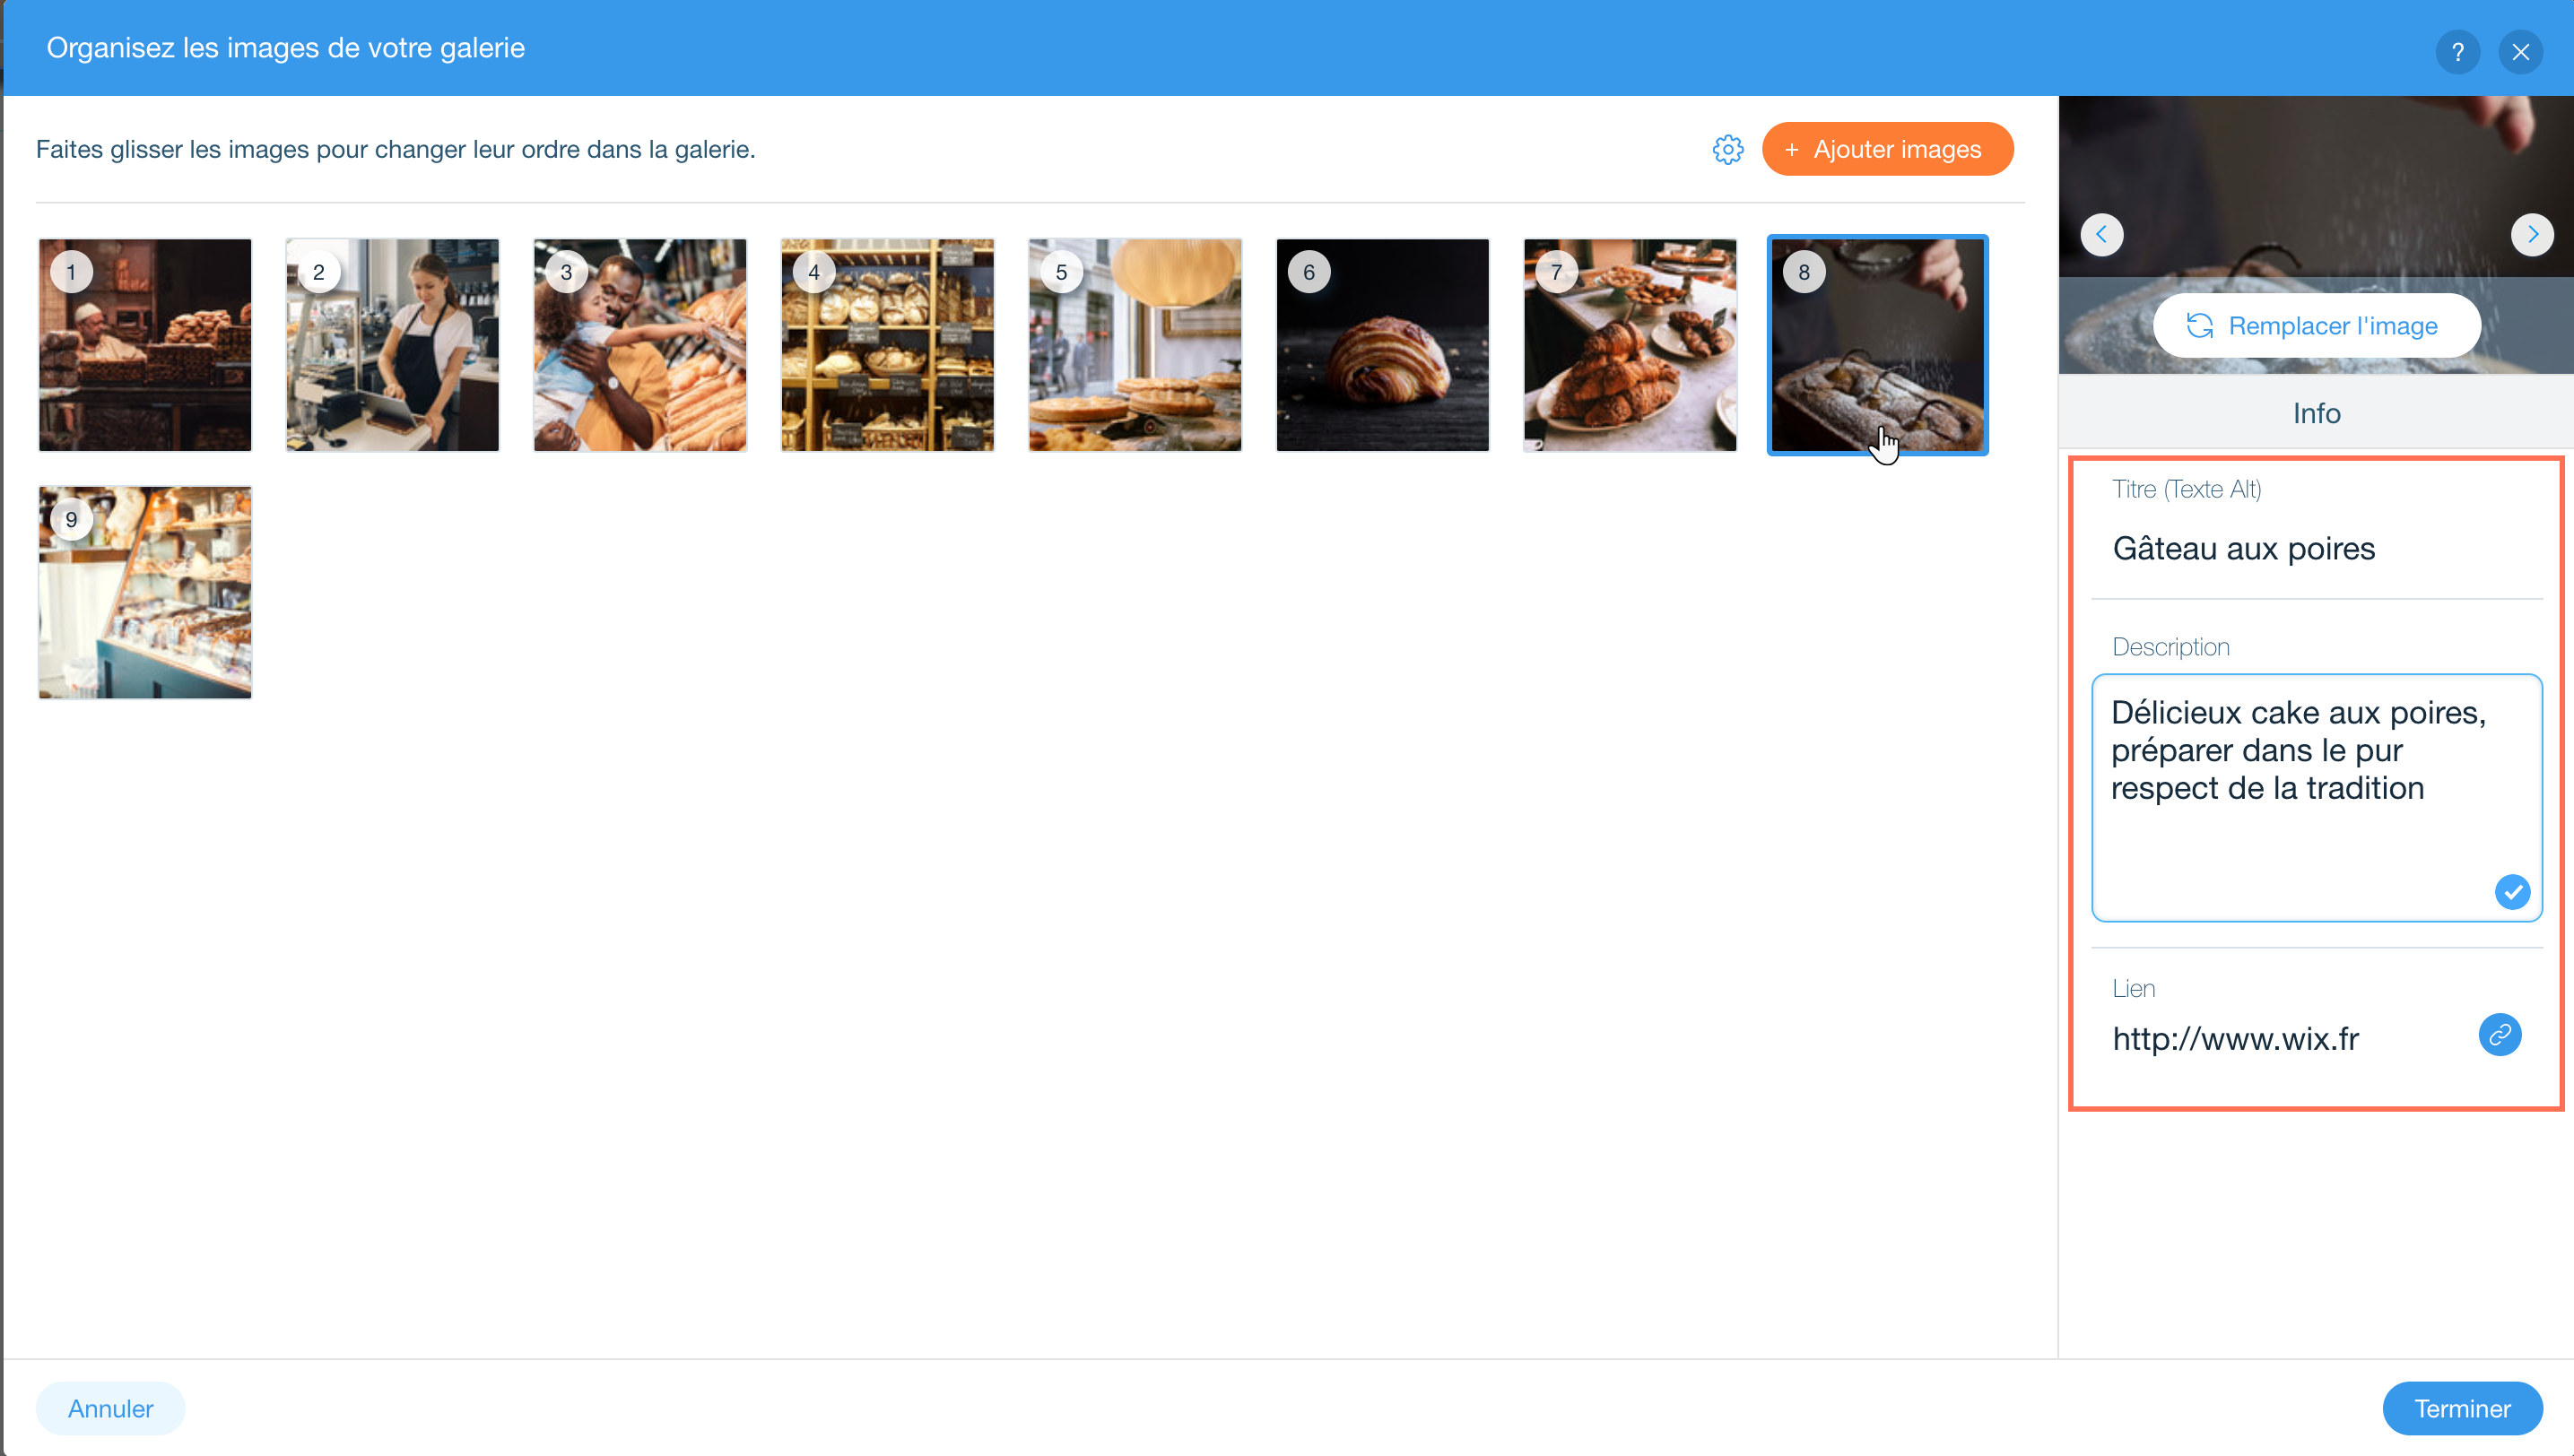Click the close X icon
The image size is (2574, 1456).
coord(2525,49)
